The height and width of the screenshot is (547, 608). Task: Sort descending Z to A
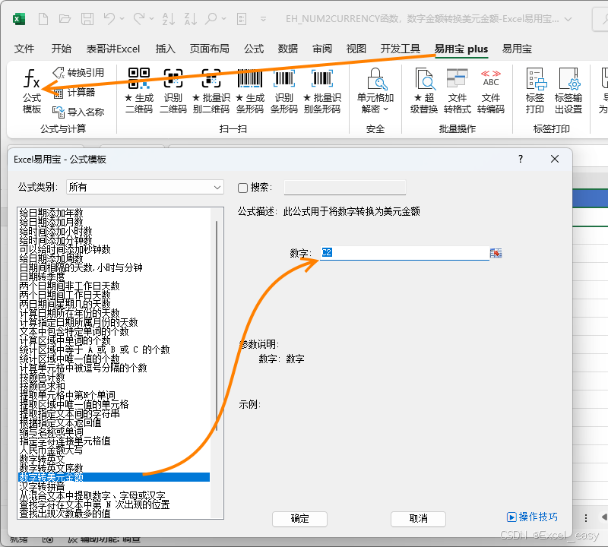click(x=191, y=18)
